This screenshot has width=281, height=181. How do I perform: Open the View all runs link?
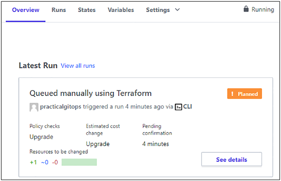coord(78,66)
